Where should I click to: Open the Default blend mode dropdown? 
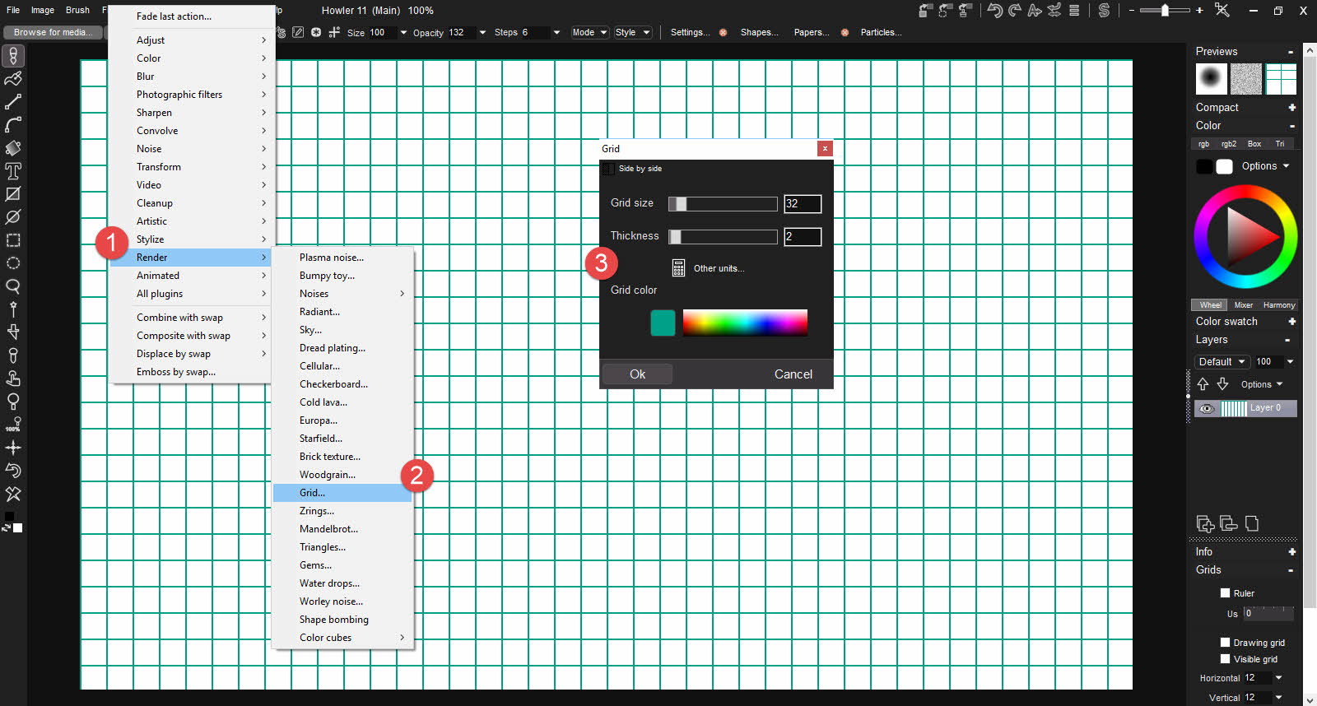coord(1222,362)
